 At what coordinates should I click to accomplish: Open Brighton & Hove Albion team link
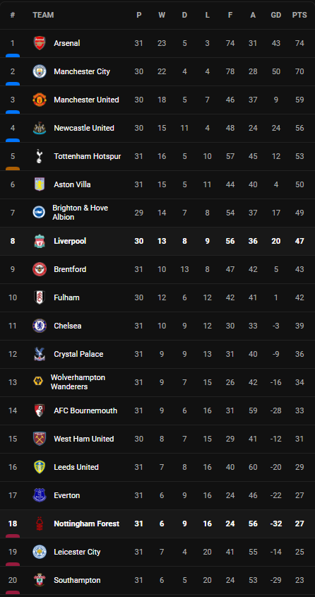tap(81, 213)
